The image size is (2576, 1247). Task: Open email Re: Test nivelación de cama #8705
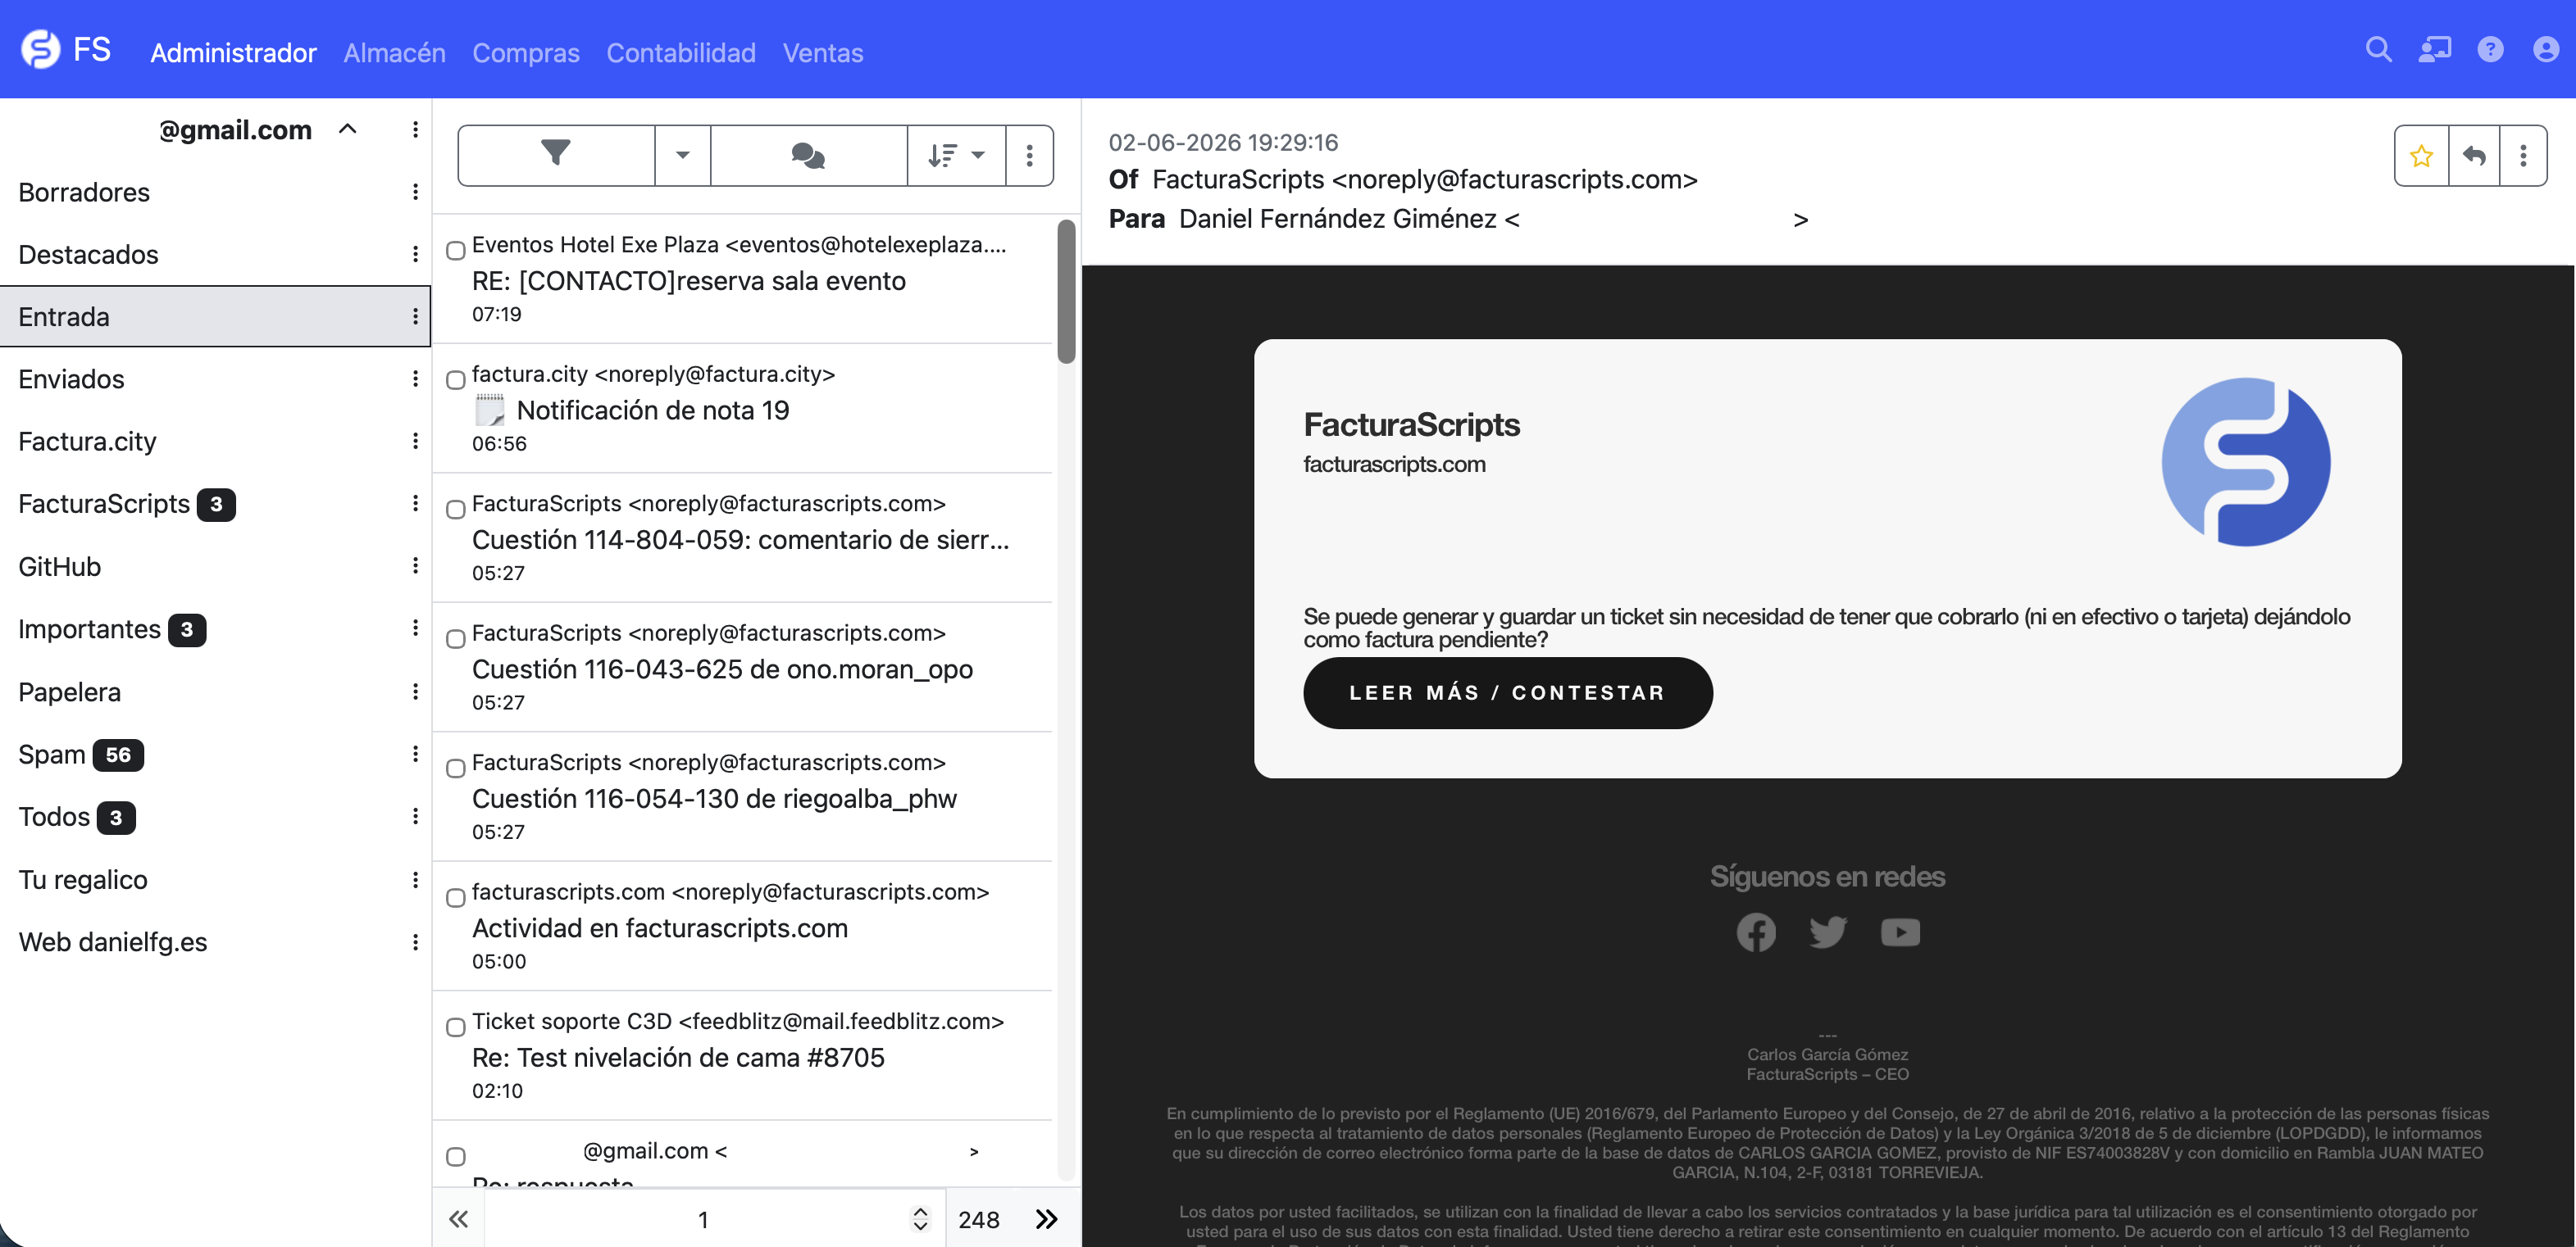point(742,1056)
